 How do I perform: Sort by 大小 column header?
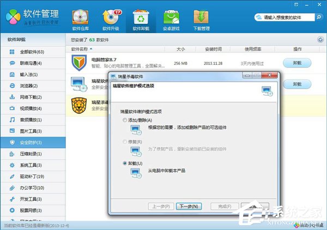coord(180,49)
